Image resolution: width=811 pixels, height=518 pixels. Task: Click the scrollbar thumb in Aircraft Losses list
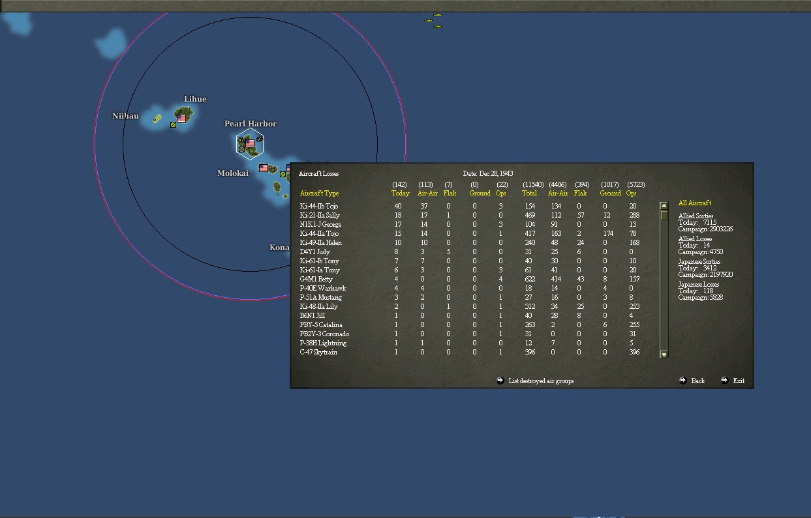(x=664, y=216)
